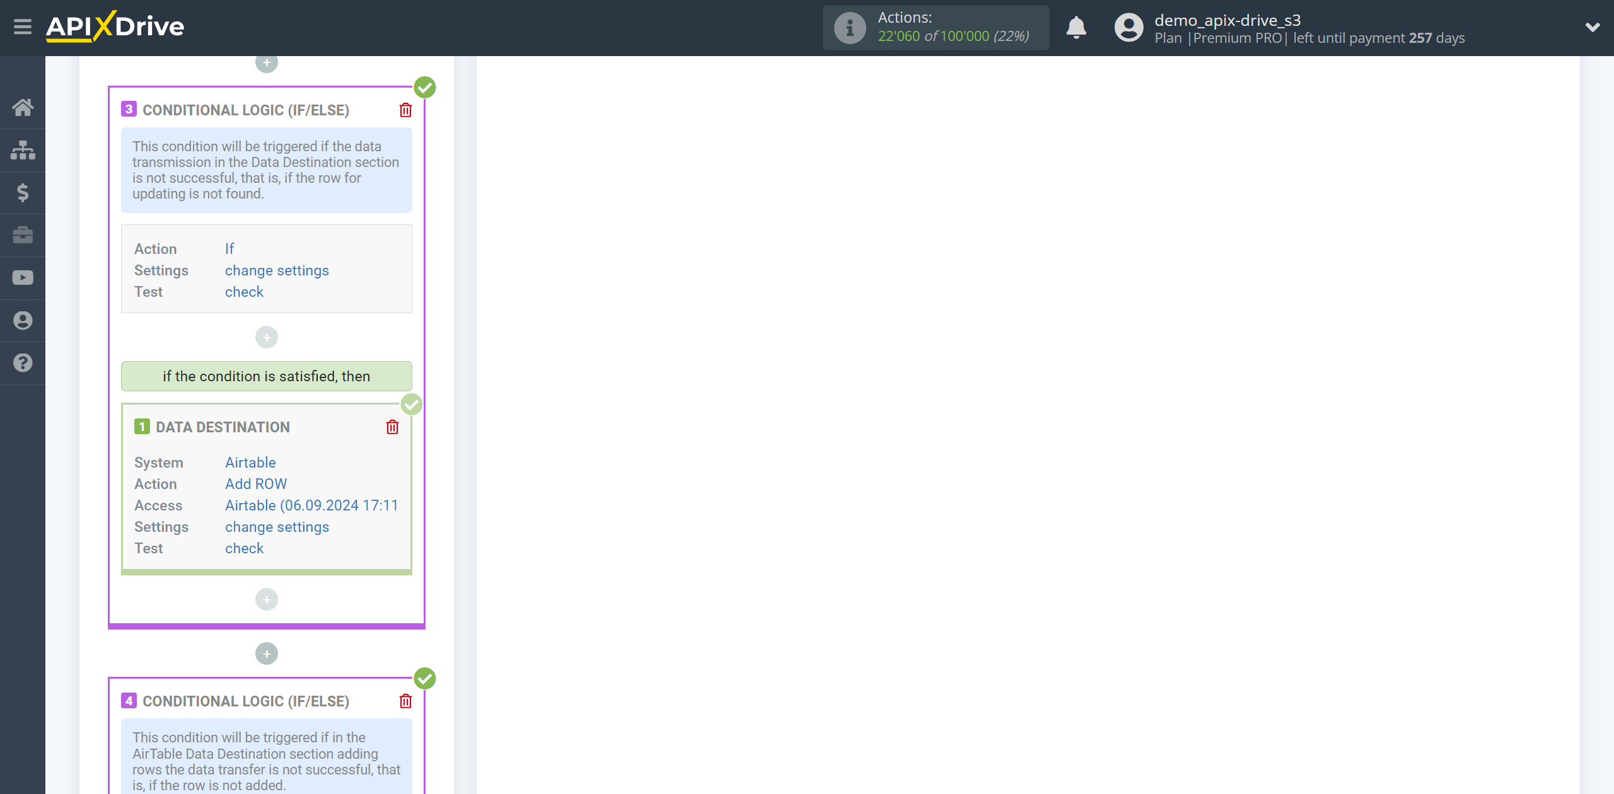Image resolution: width=1614 pixels, height=794 pixels.
Task: Expand conditional logic block 4
Action: 244,700
